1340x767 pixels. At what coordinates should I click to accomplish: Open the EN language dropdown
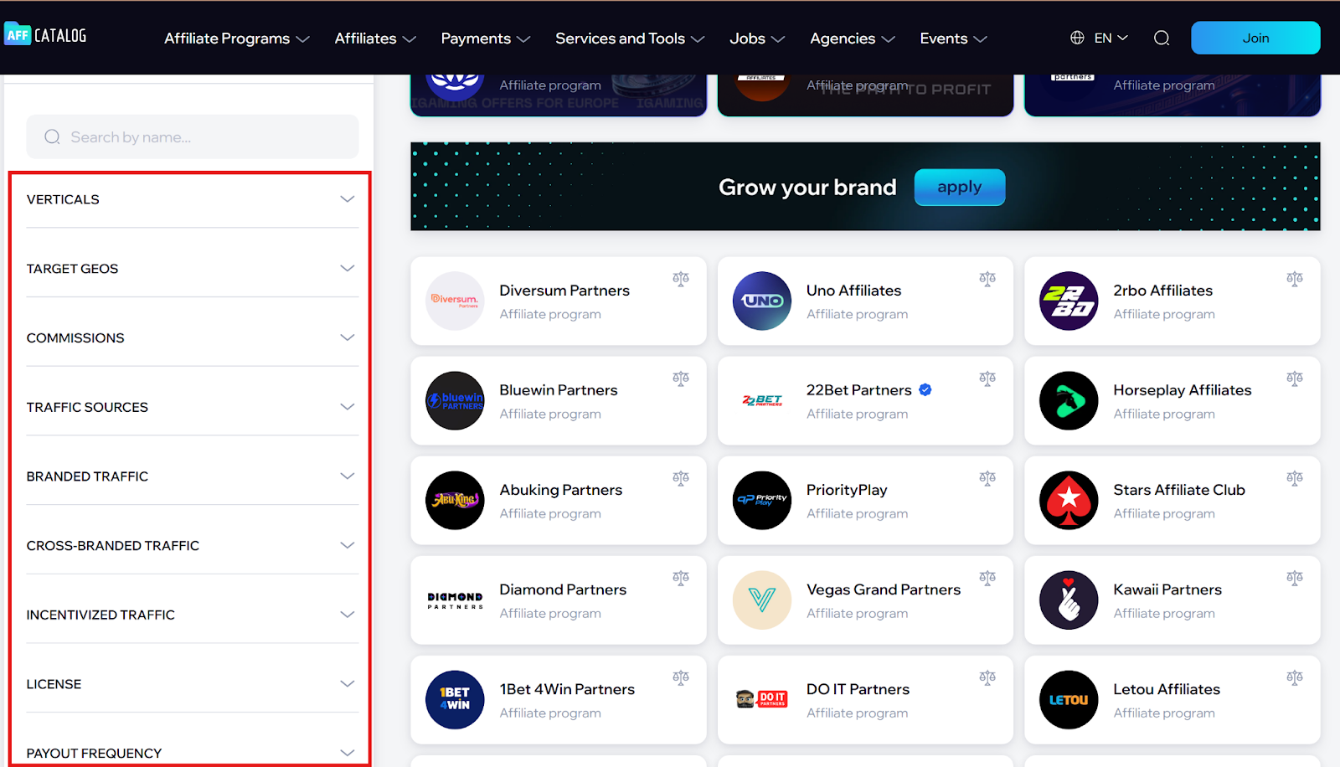click(1100, 39)
